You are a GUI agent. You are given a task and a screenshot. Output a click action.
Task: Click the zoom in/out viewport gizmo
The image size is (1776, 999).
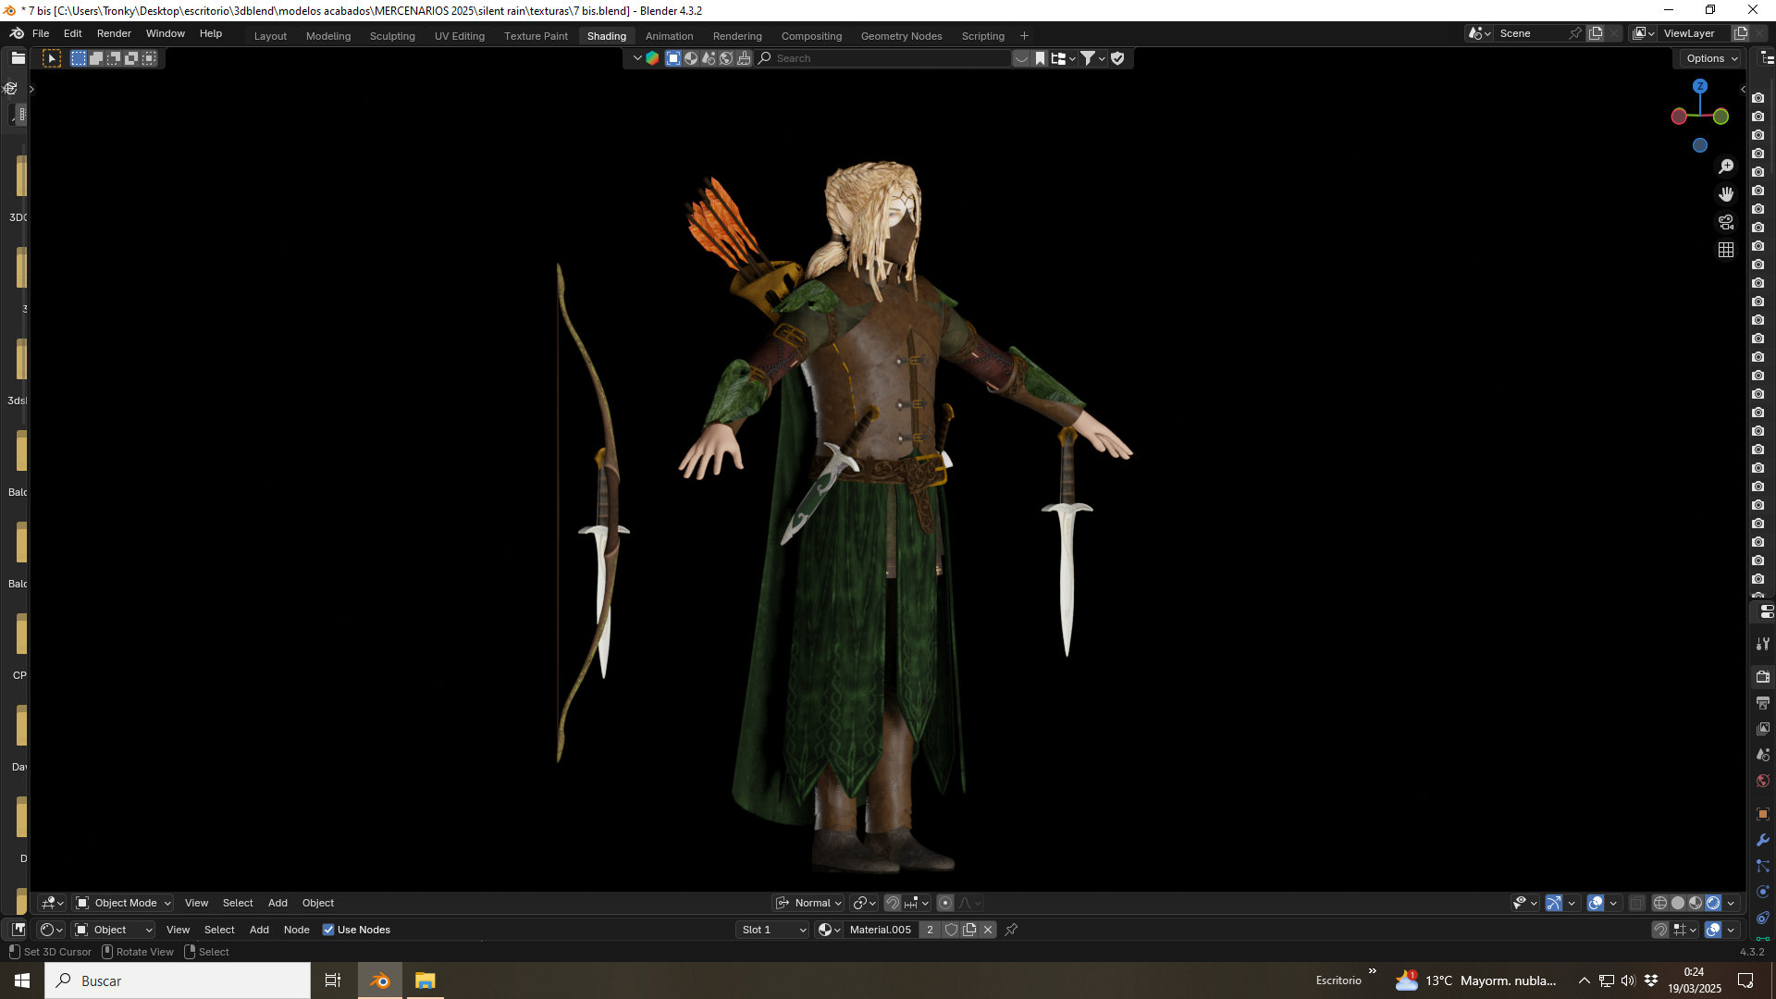(x=1726, y=166)
